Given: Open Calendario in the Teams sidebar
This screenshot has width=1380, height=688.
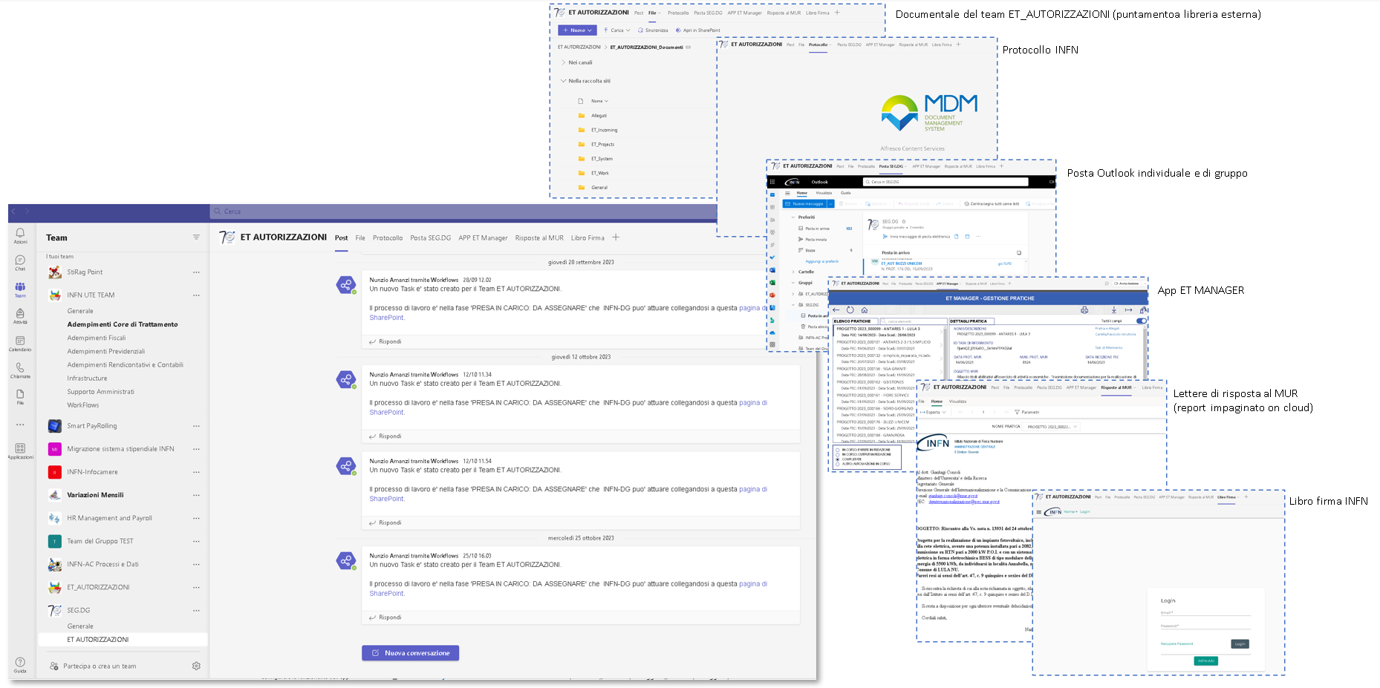Looking at the screenshot, I should tap(20, 343).
